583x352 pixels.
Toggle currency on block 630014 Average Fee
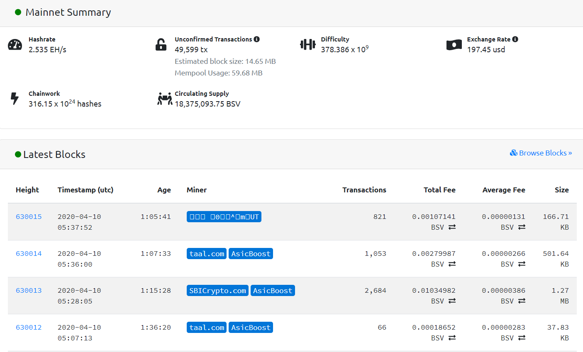522,264
